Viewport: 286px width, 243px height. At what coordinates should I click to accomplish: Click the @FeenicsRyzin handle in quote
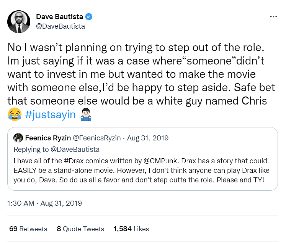98,138
